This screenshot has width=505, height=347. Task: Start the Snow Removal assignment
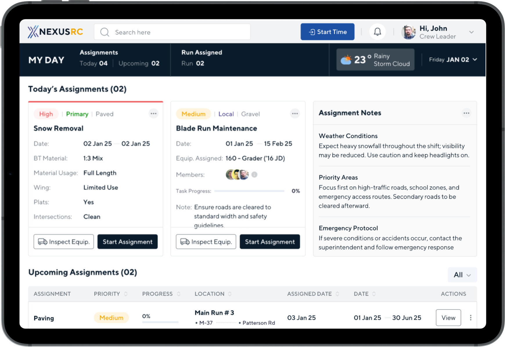(x=127, y=242)
